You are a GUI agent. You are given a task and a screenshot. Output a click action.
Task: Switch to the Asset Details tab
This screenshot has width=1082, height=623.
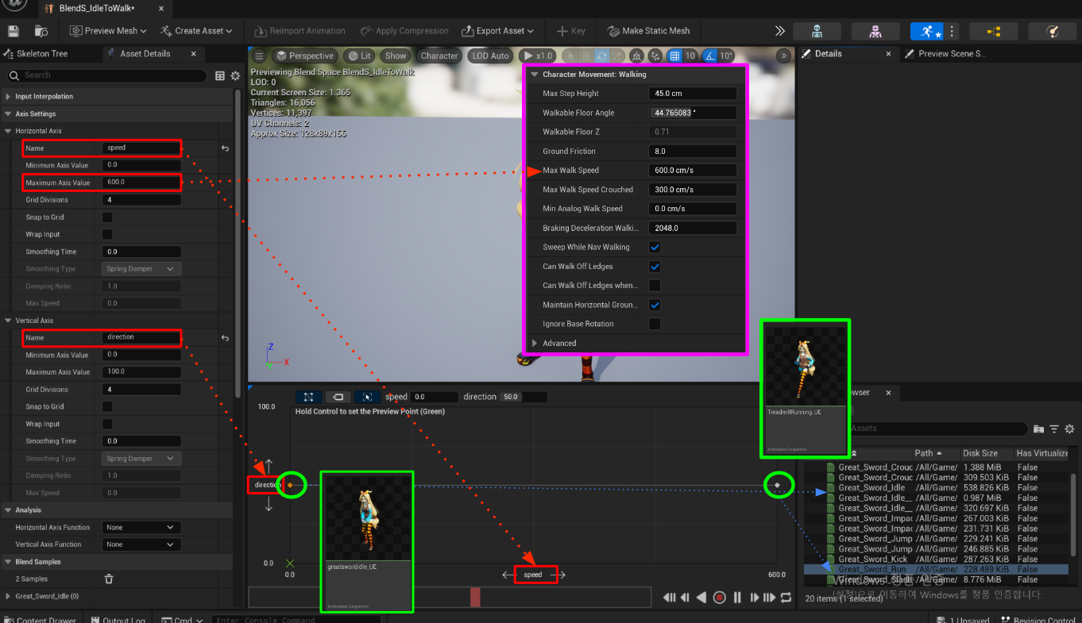145,54
